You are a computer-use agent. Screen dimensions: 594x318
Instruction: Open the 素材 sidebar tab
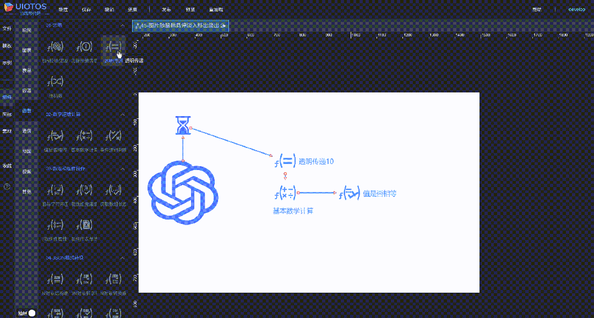[x=7, y=131]
